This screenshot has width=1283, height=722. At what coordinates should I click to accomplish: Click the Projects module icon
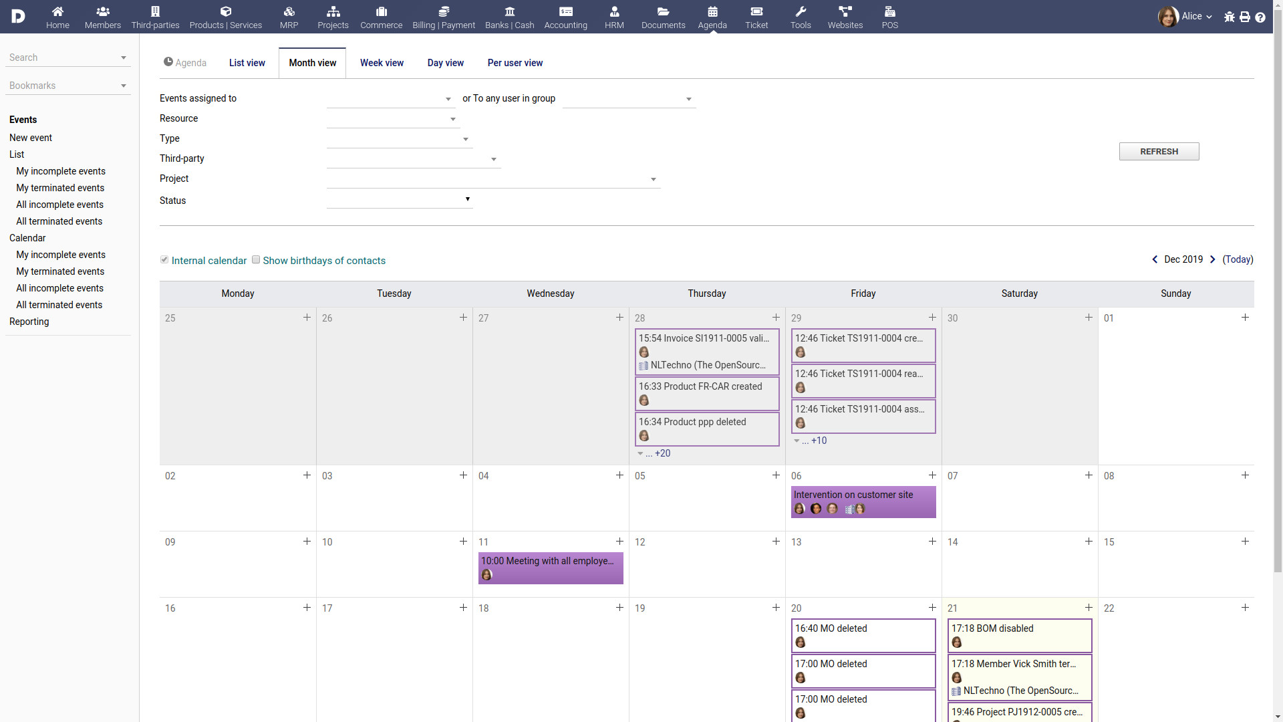333,16
